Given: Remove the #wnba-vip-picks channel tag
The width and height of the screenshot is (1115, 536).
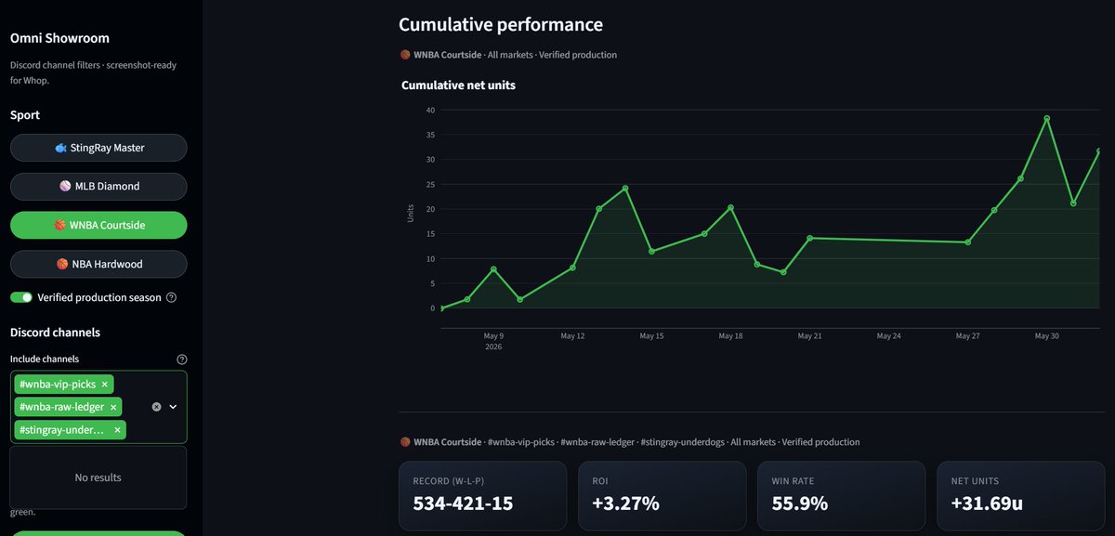Looking at the screenshot, I should (105, 384).
